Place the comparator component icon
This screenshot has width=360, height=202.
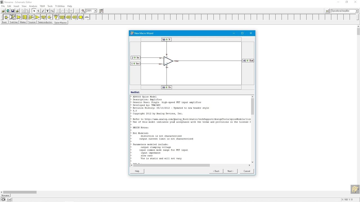(37, 17)
